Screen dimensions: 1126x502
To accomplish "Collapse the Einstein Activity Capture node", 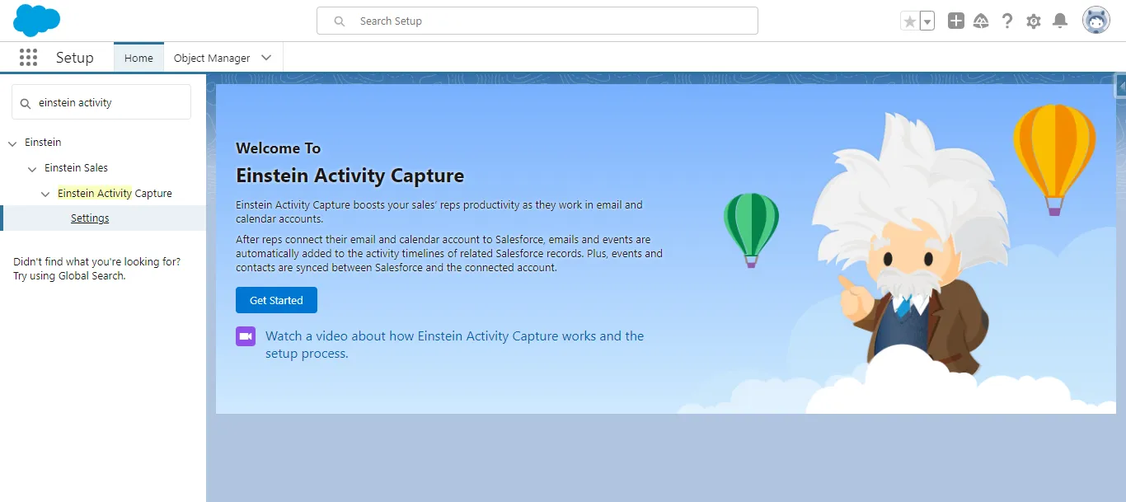I will click(x=46, y=194).
